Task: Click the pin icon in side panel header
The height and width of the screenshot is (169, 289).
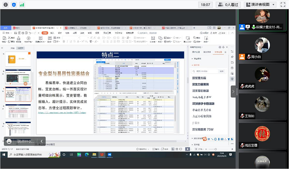Action: (x=224, y=47)
